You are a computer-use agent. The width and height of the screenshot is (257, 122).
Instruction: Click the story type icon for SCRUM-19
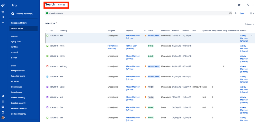tap(47, 46)
